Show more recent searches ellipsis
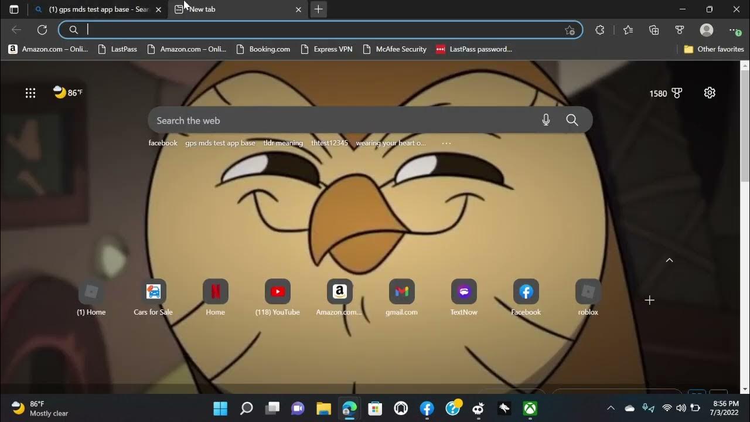The width and height of the screenshot is (750, 422). click(x=446, y=143)
